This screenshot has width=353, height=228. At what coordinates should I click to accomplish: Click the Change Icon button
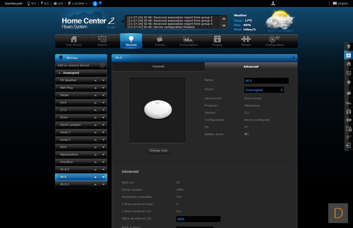158,151
